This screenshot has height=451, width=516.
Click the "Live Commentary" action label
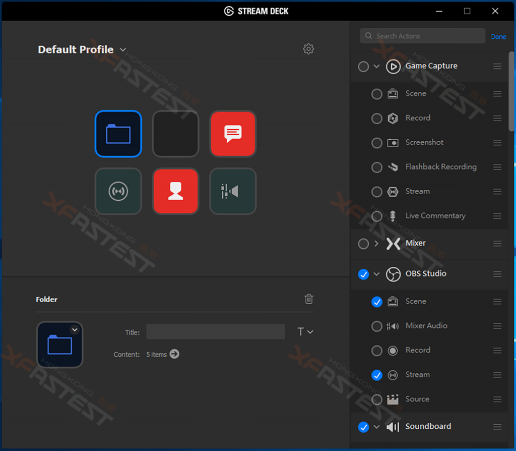(435, 216)
